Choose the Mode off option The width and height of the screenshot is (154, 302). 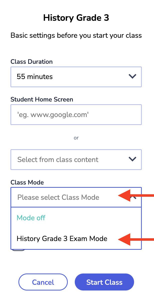(x=31, y=218)
